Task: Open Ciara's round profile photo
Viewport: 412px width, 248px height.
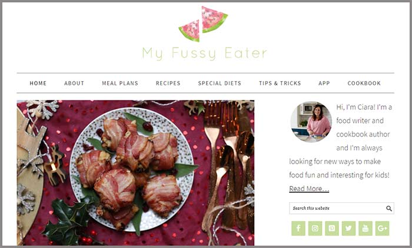Action: pyautogui.click(x=311, y=122)
